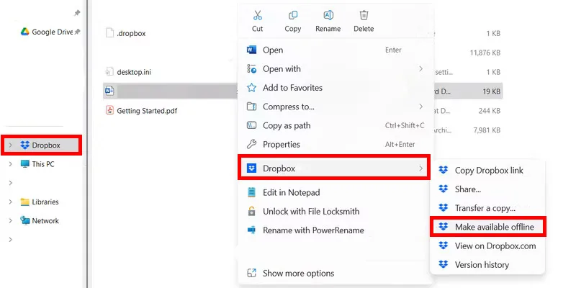Click the PowerRename icon
This screenshot has height=288, width=576.
click(251, 230)
